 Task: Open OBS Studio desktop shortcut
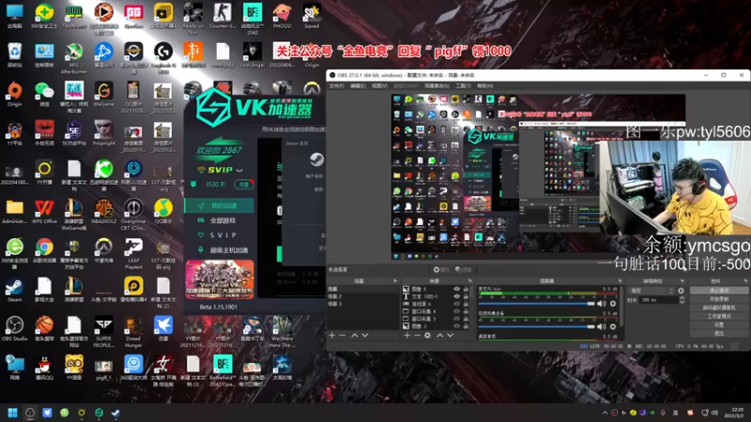click(x=14, y=329)
